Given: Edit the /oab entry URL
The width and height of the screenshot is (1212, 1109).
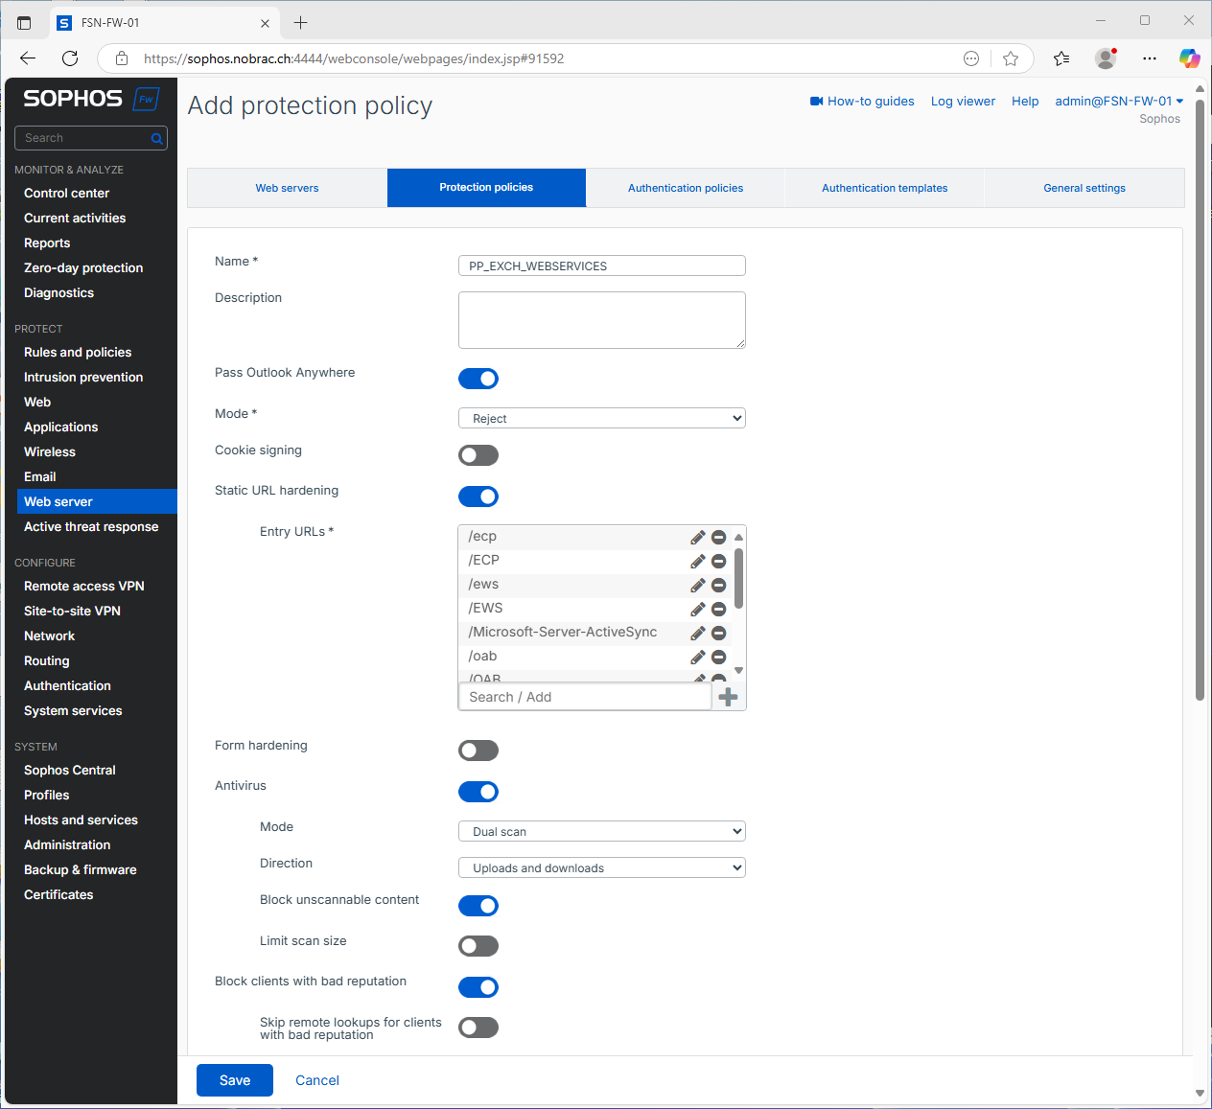Looking at the screenshot, I should pyautogui.click(x=698, y=657).
